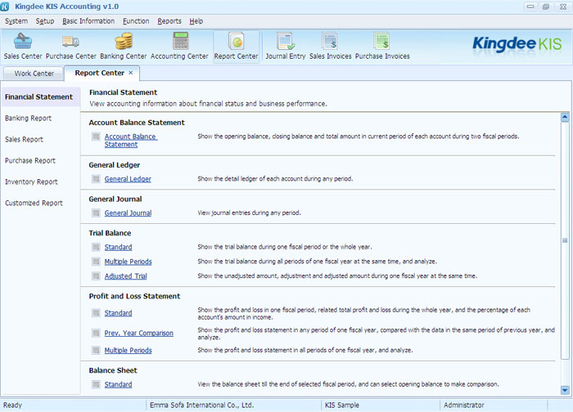Select Banking Report in sidebar
573x412 pixels.
[28, 119]
